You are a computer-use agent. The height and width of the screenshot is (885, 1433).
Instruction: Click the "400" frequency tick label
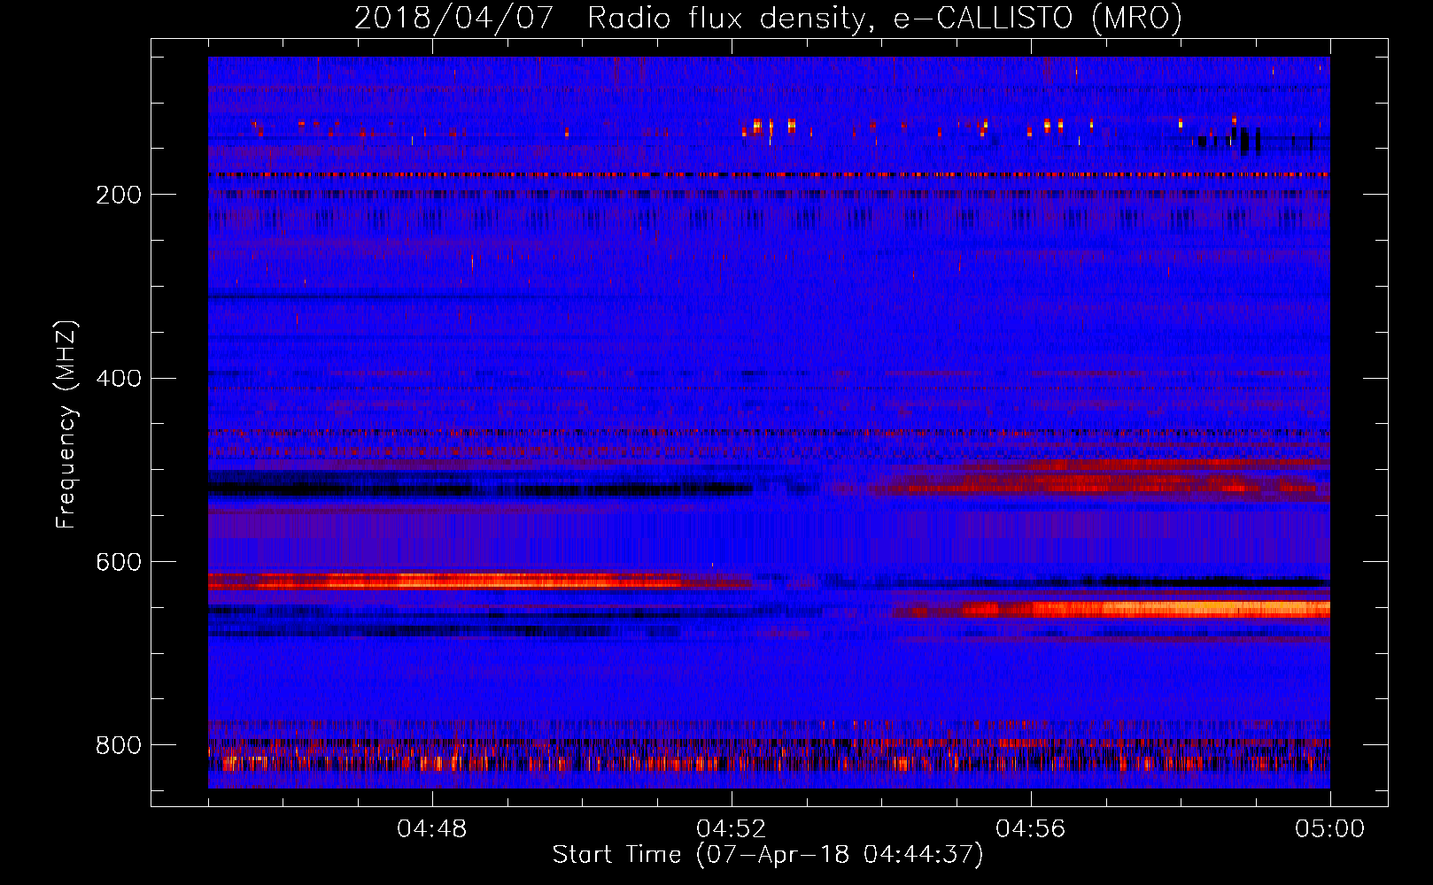click(118, 379)
